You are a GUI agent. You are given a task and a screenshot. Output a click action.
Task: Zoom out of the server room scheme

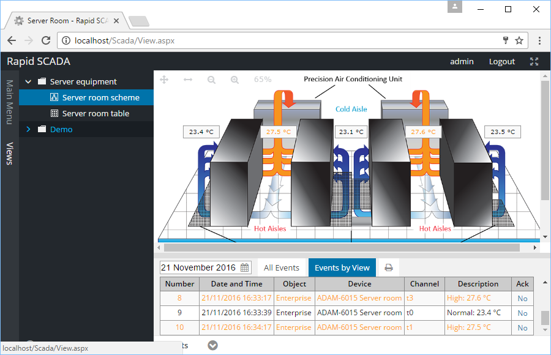[x=211, y=80]
